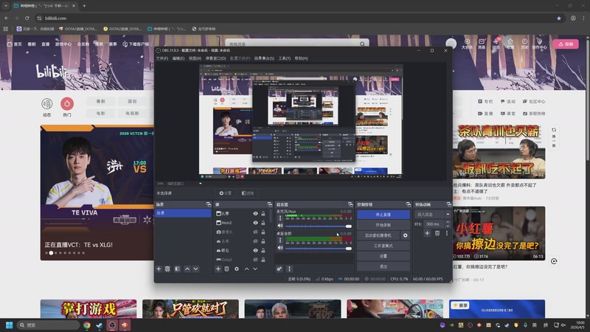Image resolution: width=590 pixels, height=332 pixels.
Task: Click 停止直播 stop streaming button
Action: coord(383,215)
